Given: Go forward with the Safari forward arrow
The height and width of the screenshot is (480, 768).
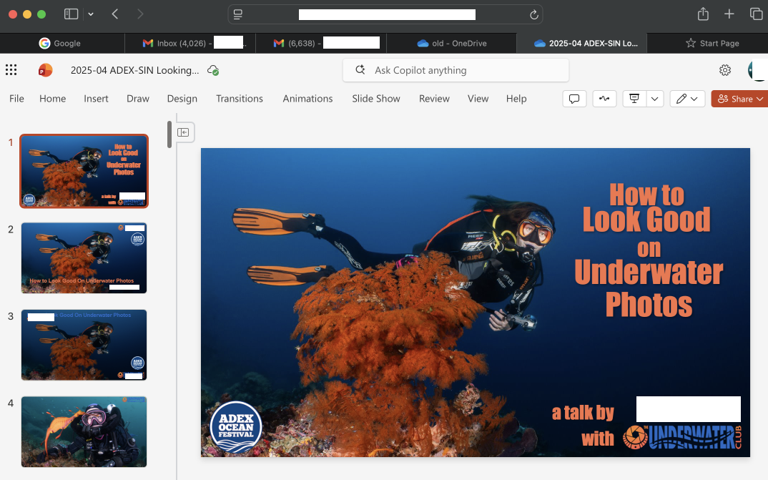Looking at the screenshot, I should [140, 14].
